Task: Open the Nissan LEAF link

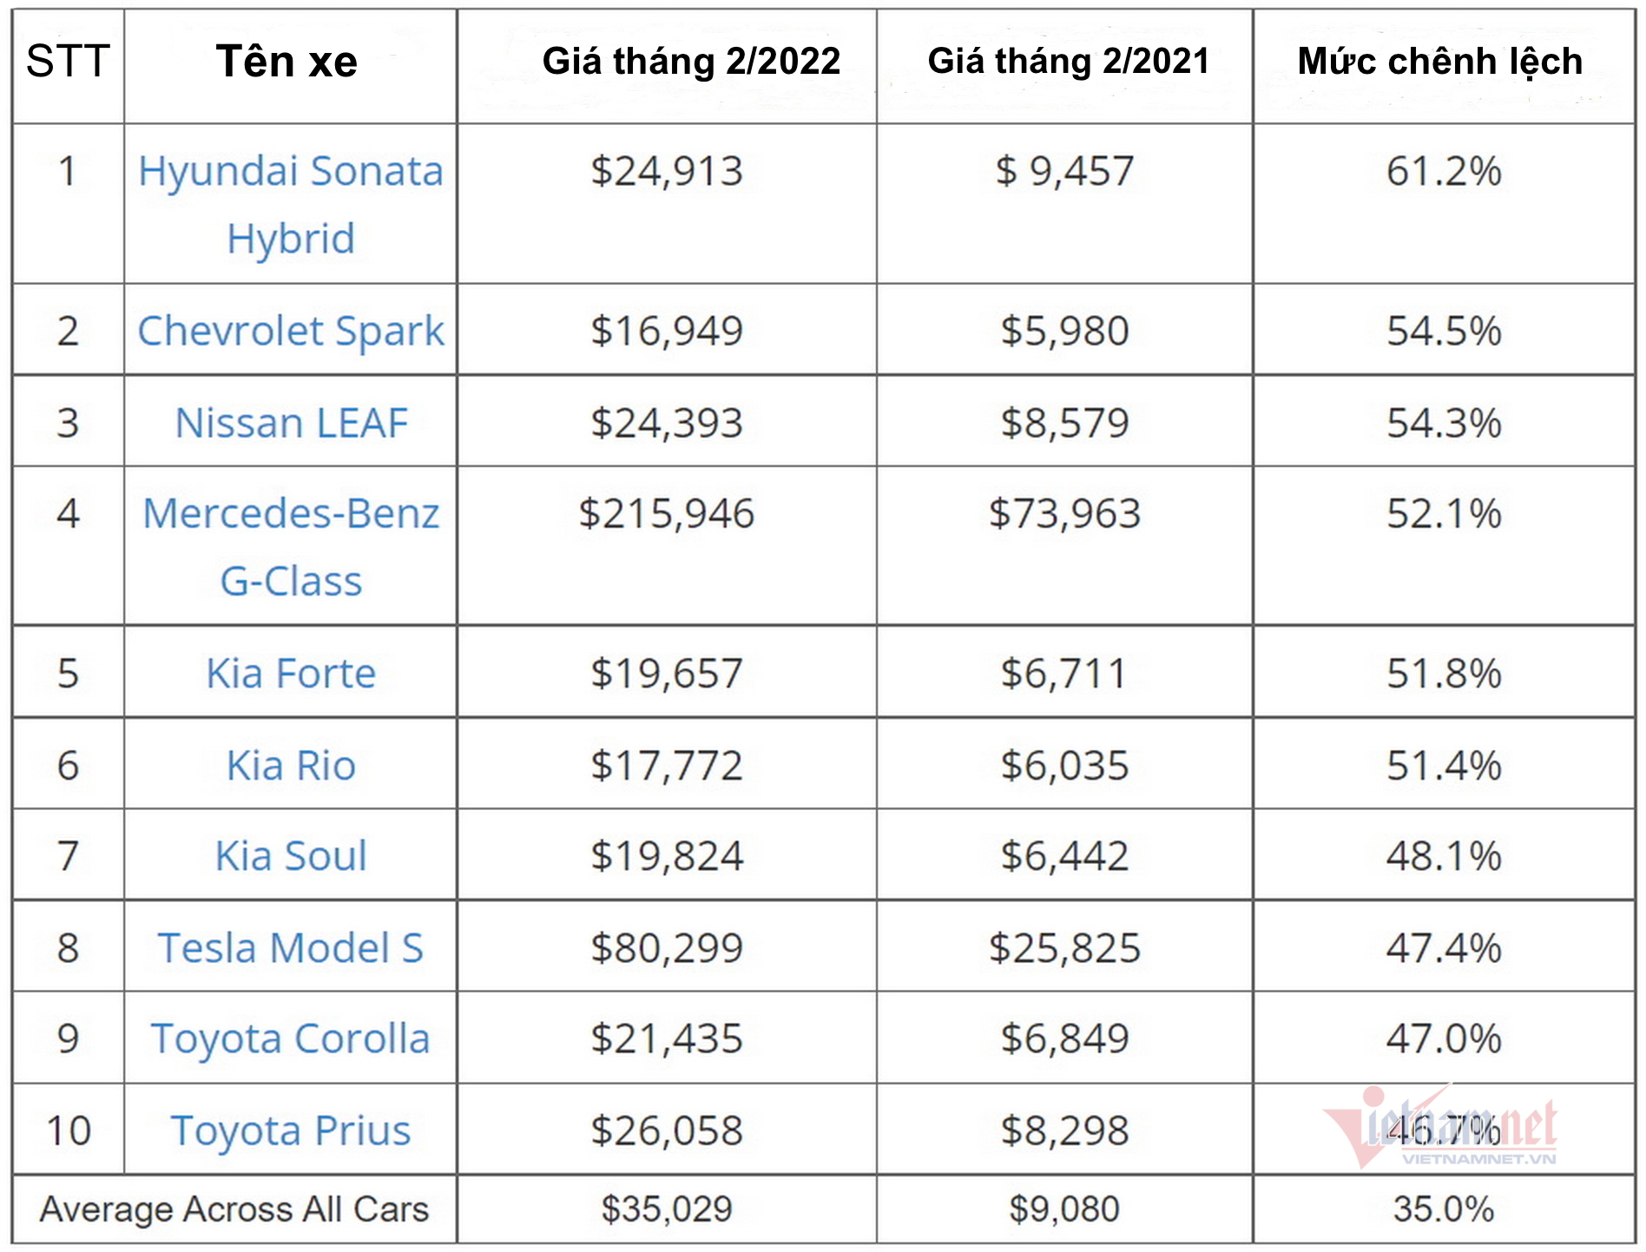Action: tap(291, 423)
